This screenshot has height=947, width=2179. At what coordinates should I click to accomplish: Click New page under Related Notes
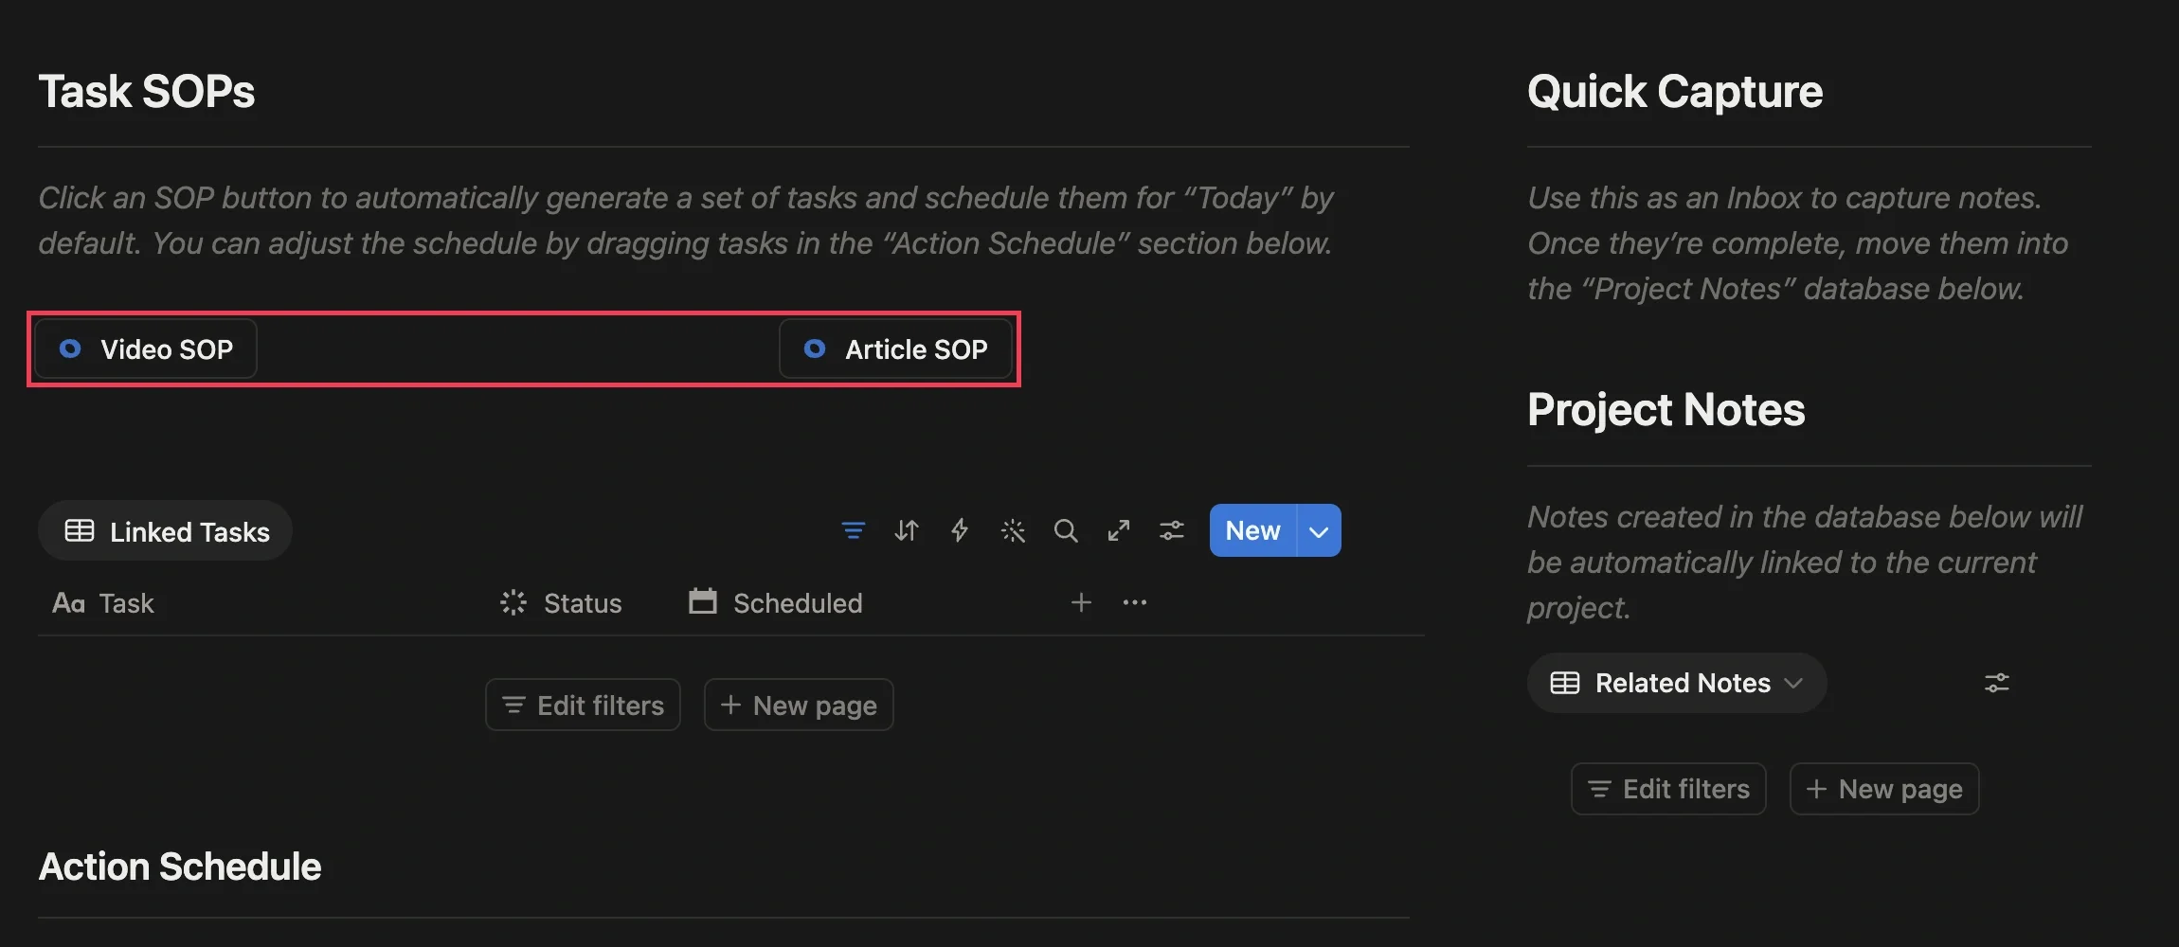click(1884, 789)
